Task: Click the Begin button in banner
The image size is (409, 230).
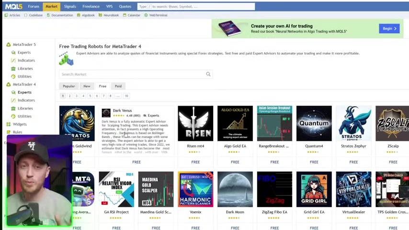Action: (x=389, y=29)
